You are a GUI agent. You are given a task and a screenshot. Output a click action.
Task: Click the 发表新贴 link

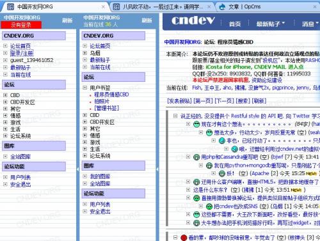click(180, 101)
